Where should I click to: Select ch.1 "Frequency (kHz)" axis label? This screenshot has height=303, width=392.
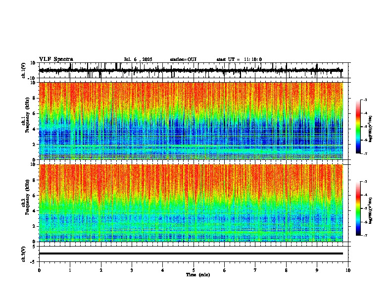[x=27, y=115]
